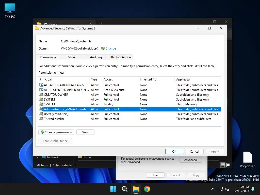Open the Recycle Bin desktop icon

tap(247, 159)
